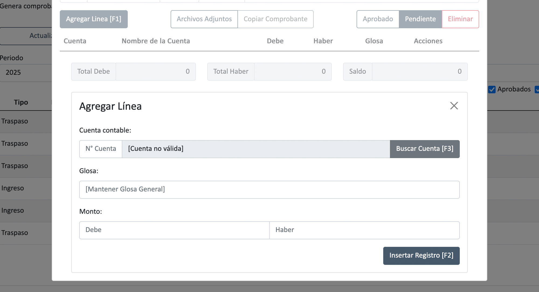This screenshot has width=539, height=292.
Task: Click the Glosa text field
Action: point(269,189)
